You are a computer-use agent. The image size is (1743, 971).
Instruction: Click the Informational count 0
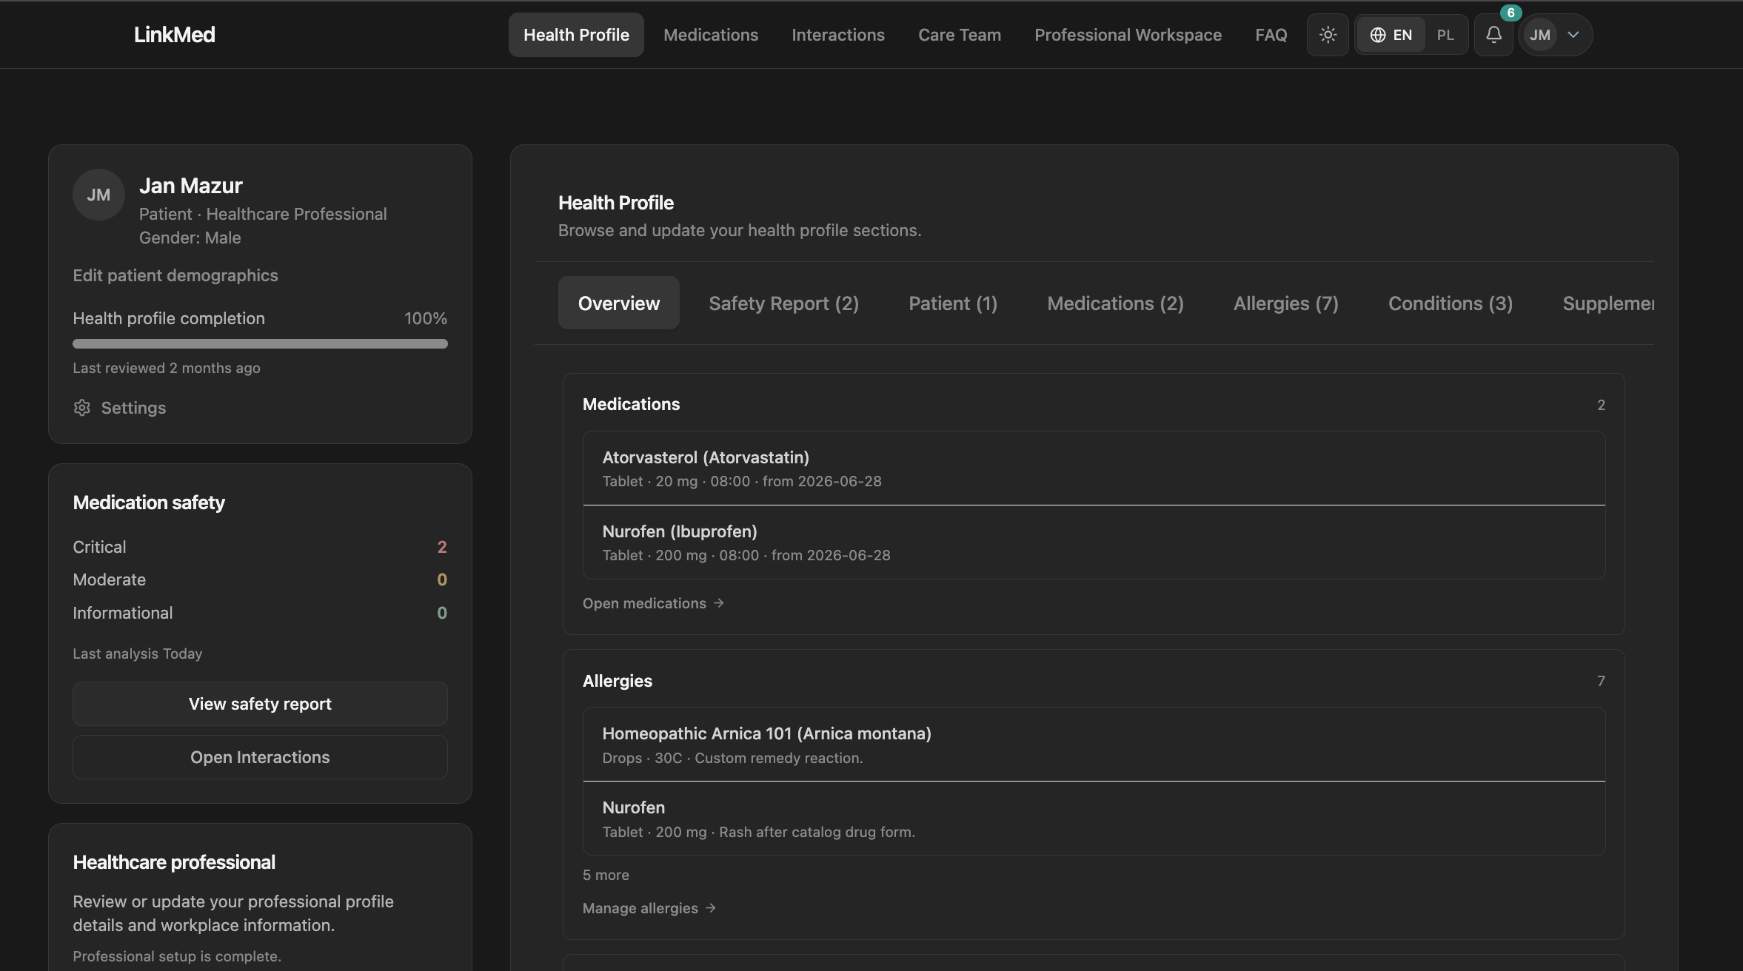pos(442,613)
